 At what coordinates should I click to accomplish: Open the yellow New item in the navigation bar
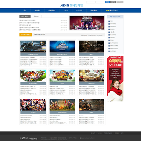(112, 10)
